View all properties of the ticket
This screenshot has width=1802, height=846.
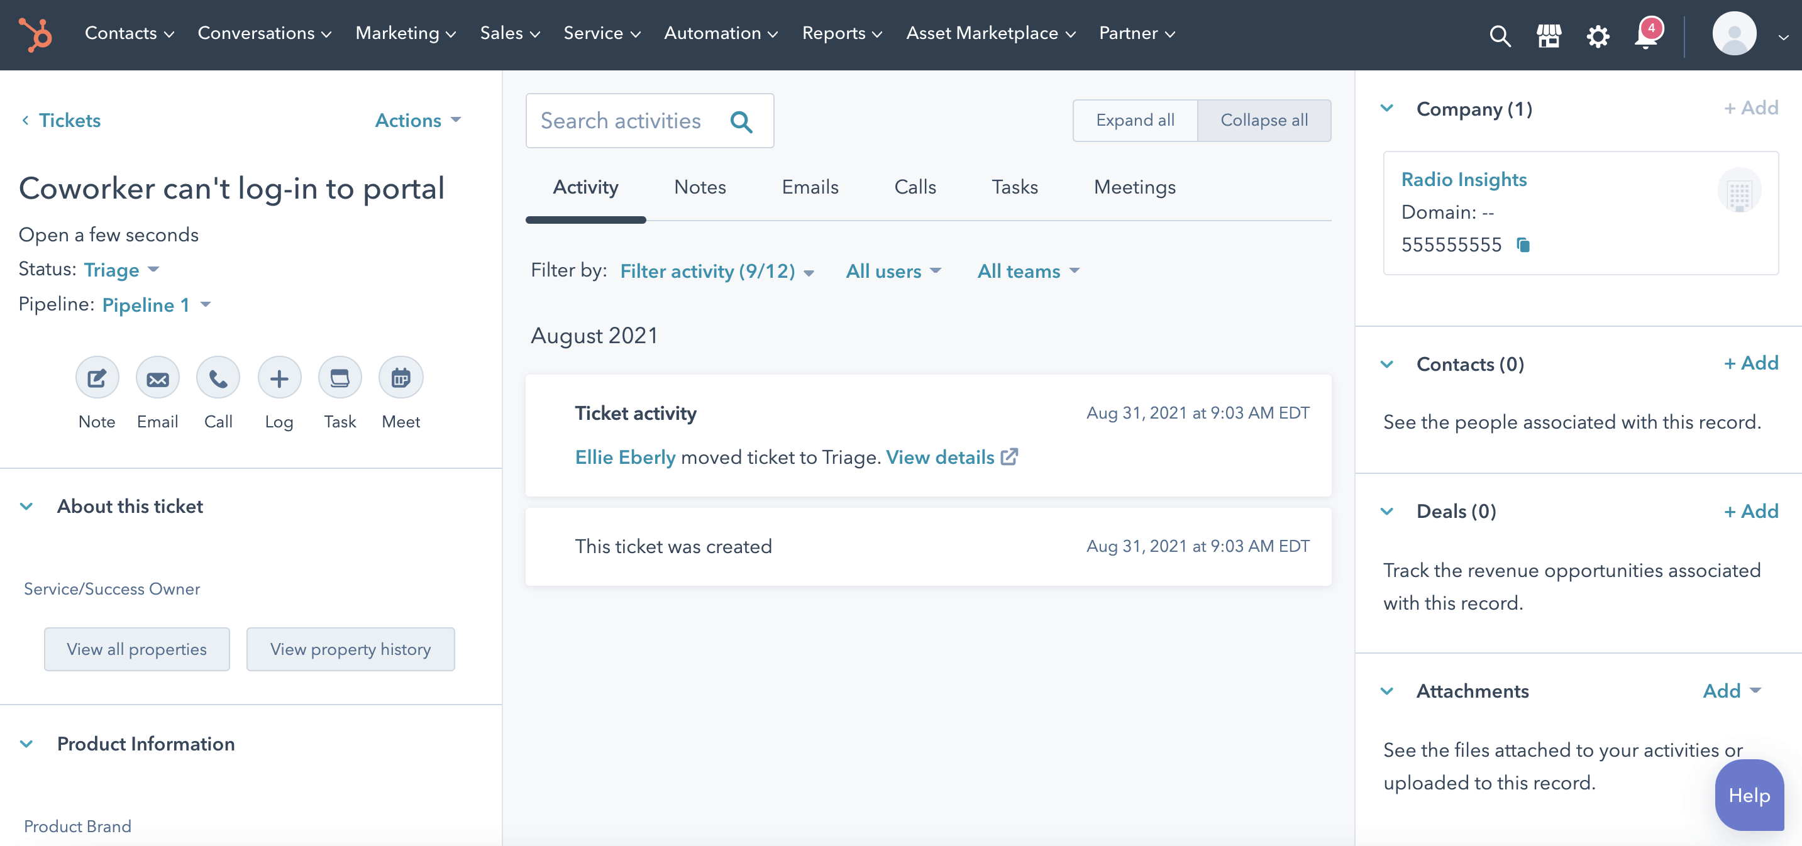coord(136,649)
